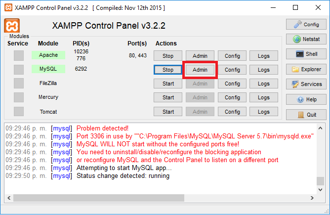Start the Tomcat module

(168, 112)
